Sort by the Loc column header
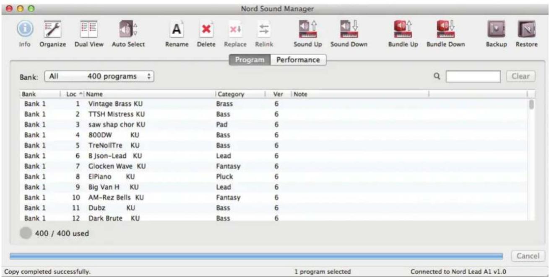549x277 pixels. (72, 95)
